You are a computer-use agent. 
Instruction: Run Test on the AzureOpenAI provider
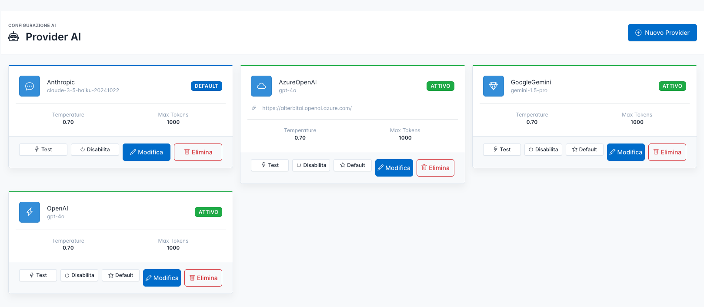(x=270, y=165)
